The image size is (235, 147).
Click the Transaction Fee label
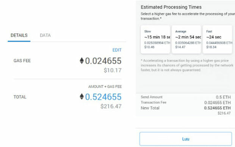154,102
